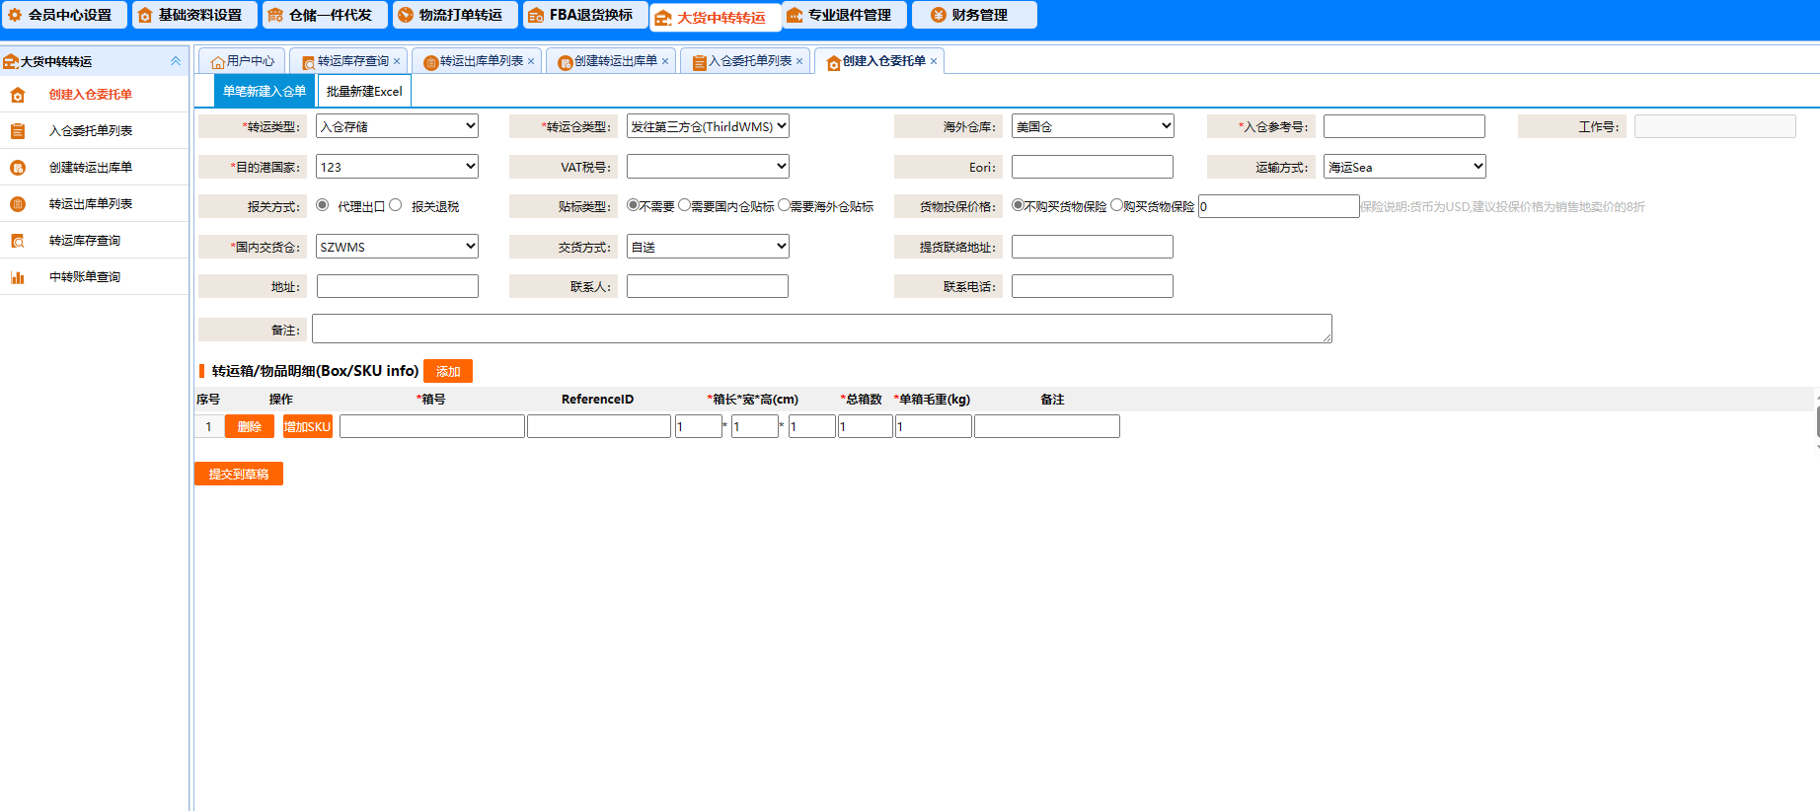Click the 仓储一件代发 icon
1820x811 pixels.
coord(275,15)
